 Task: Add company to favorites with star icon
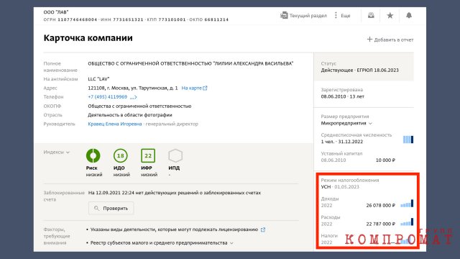click(x=390, y=15)
